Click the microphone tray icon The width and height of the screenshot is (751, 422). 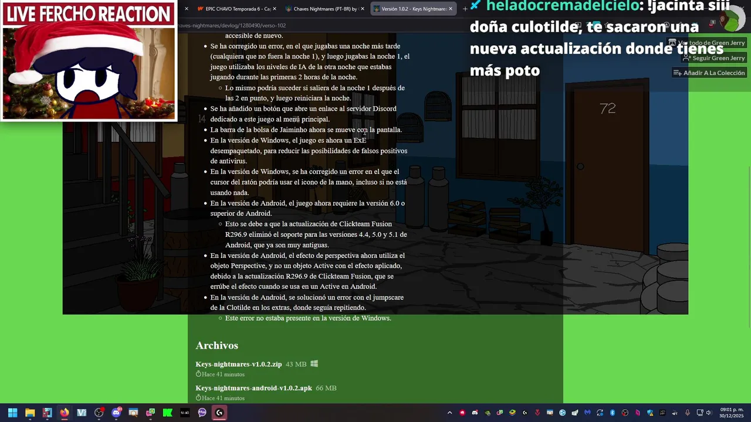[687, 413]
